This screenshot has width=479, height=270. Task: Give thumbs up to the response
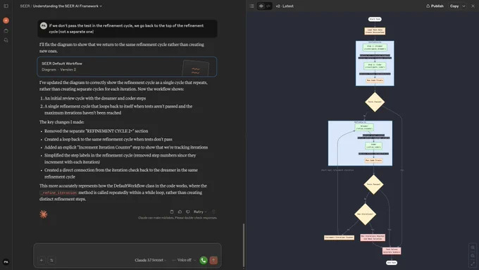pos(180,211)
